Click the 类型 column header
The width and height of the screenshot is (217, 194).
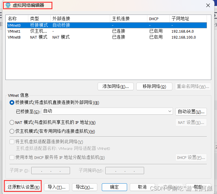point(39,18)
